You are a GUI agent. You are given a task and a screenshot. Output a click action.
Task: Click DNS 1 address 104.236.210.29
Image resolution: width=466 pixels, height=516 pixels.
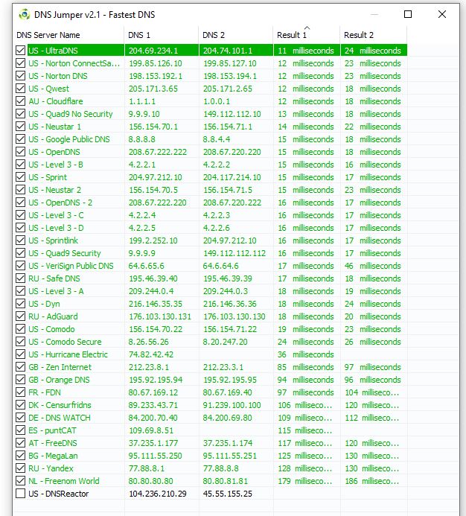click(158, 494)
